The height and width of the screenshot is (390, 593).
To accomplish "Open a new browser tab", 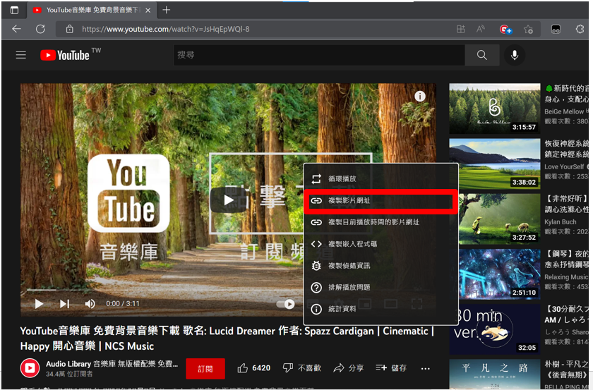I will [x=166, y=10].
